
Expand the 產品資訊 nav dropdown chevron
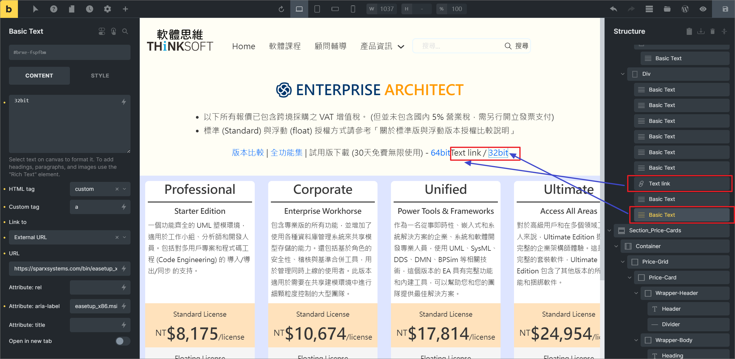pos(401,47)
